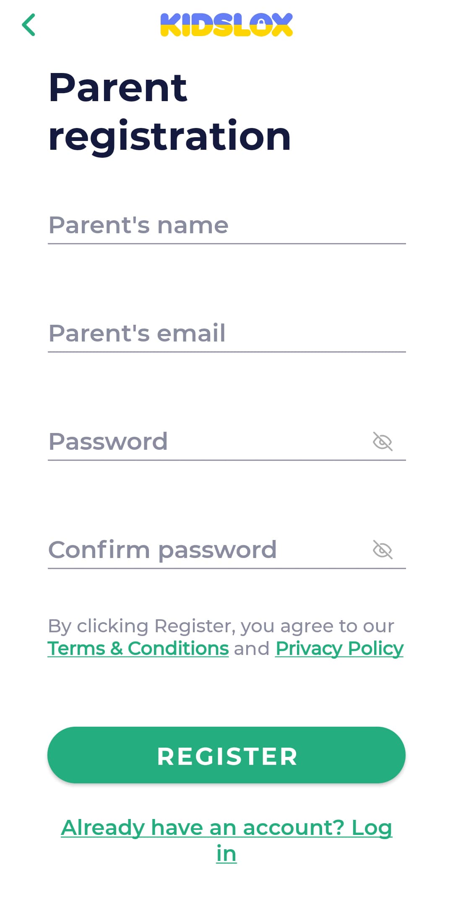
Task: Select the Parent's email field
Action: point(226,334)
